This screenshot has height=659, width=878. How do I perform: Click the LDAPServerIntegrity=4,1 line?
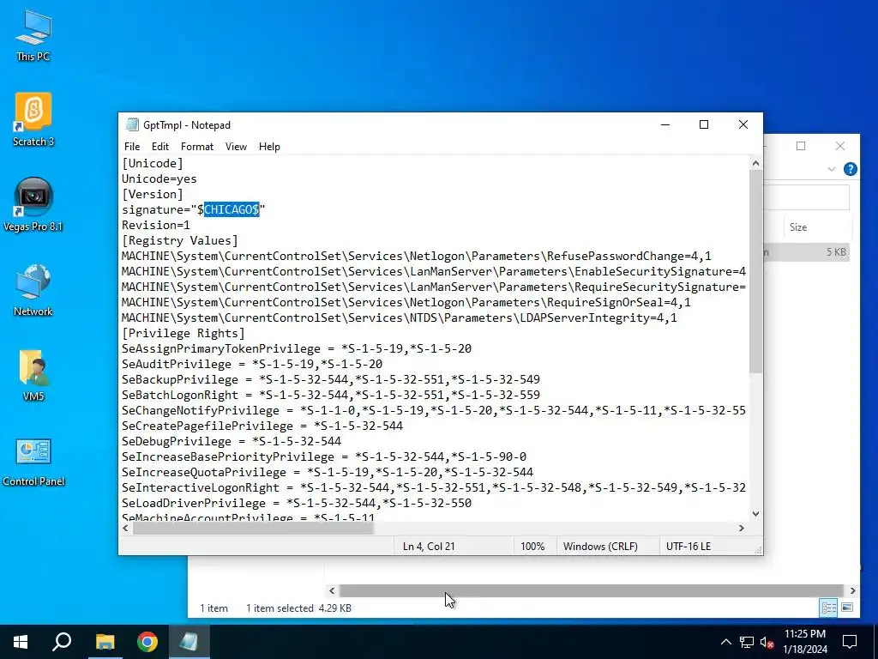400,317
